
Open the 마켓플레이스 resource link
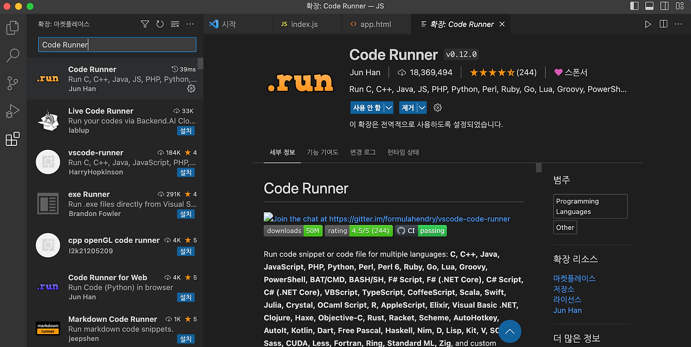[574, 278]
